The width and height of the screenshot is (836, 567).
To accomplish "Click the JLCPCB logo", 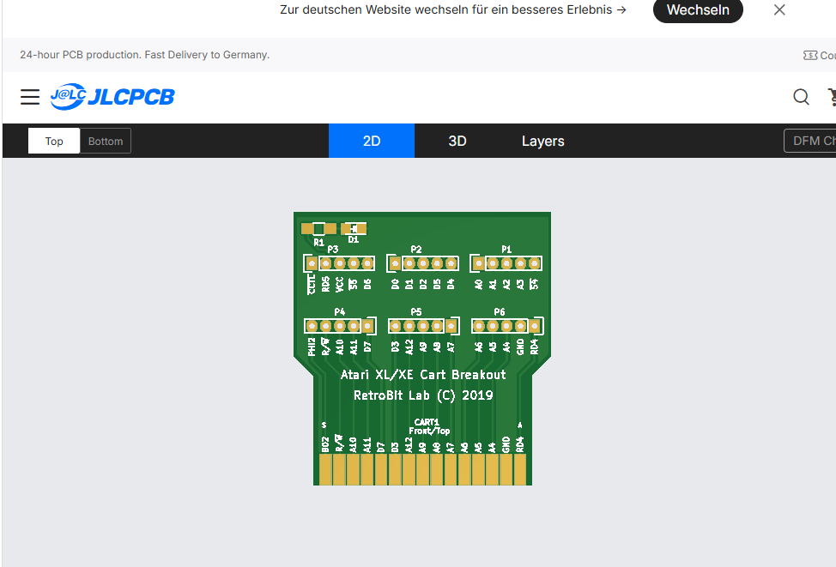I will (112, 96).
